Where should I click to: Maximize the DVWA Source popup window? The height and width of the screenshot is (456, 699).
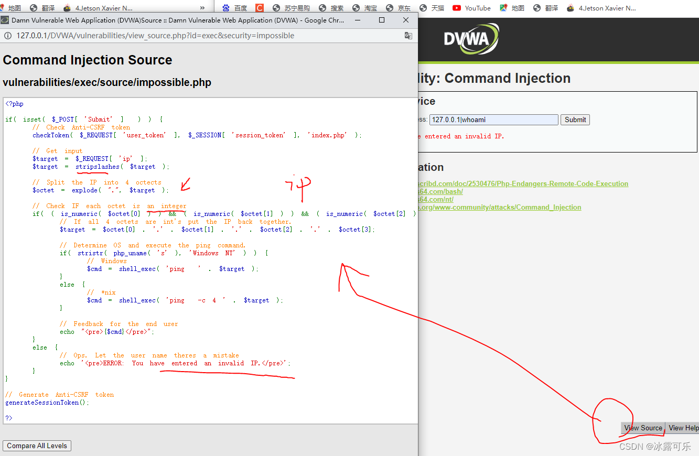tap(382, 20)
